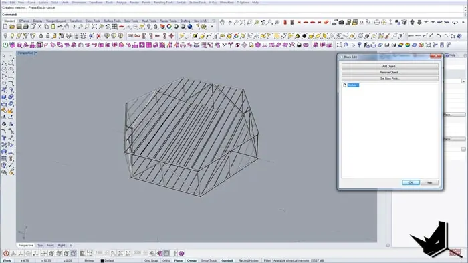Switch to the Drafting toolbar tab

pyautogui.click(x=185, y=21)
